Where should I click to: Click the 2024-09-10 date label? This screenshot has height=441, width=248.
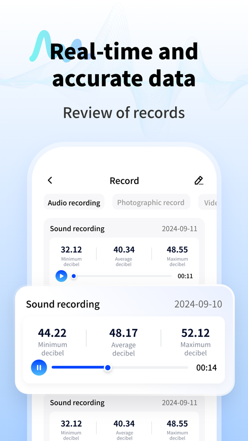pyautogui.click(x=198, y=304)
